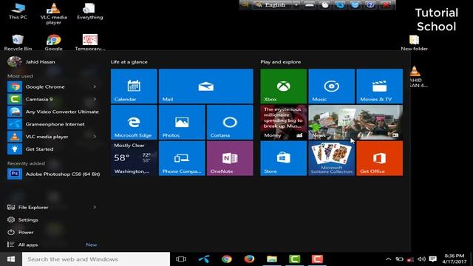
Task: Switch to red Camtasia recorder taskbar icon
Action: click(317, 259)
